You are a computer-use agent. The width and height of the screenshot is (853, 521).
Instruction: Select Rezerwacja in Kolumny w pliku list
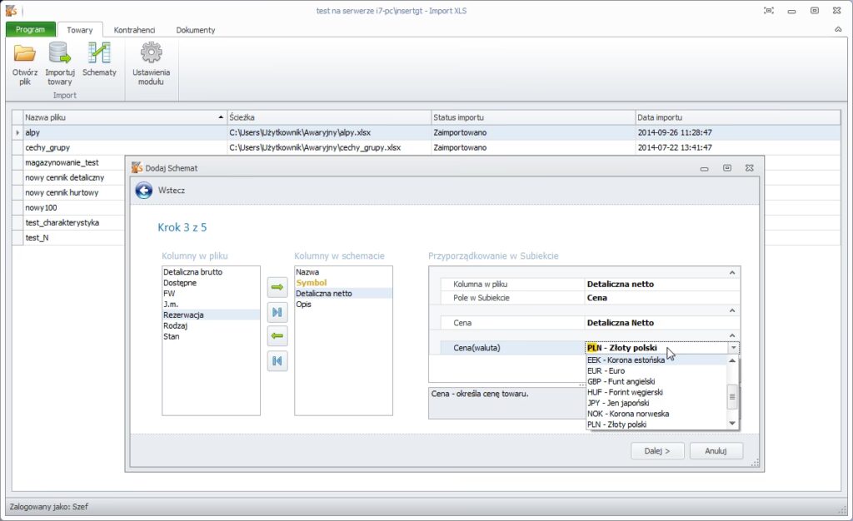coord(184,315)
